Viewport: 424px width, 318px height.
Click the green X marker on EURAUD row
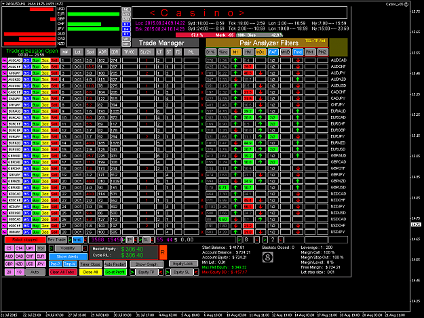tap(202, 111)
